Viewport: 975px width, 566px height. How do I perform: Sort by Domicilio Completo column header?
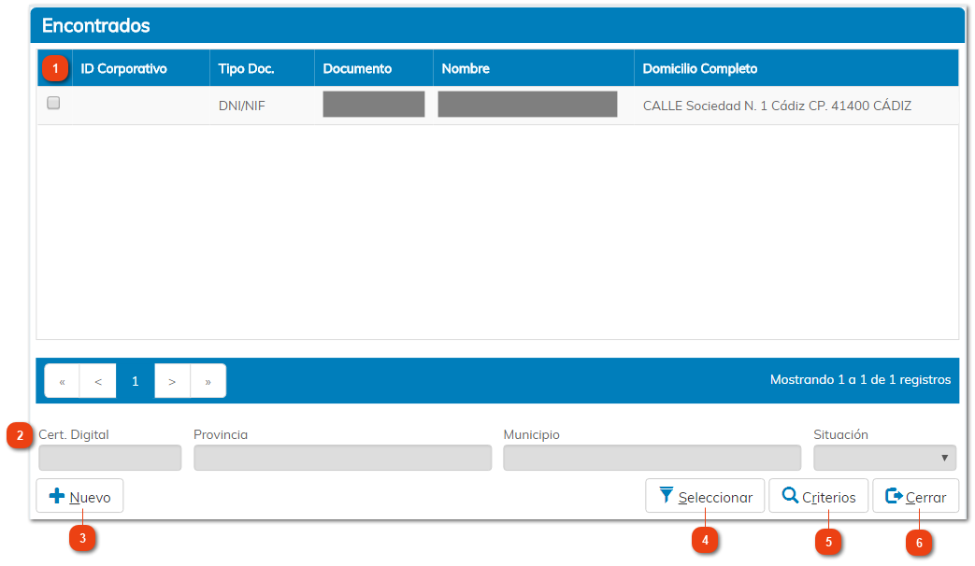tap(699, 69)
